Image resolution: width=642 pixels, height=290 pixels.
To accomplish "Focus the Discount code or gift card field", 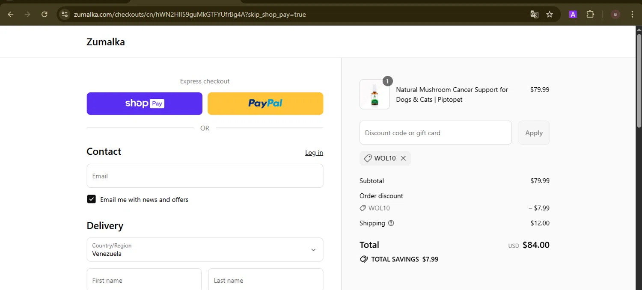I will [436, 133].
